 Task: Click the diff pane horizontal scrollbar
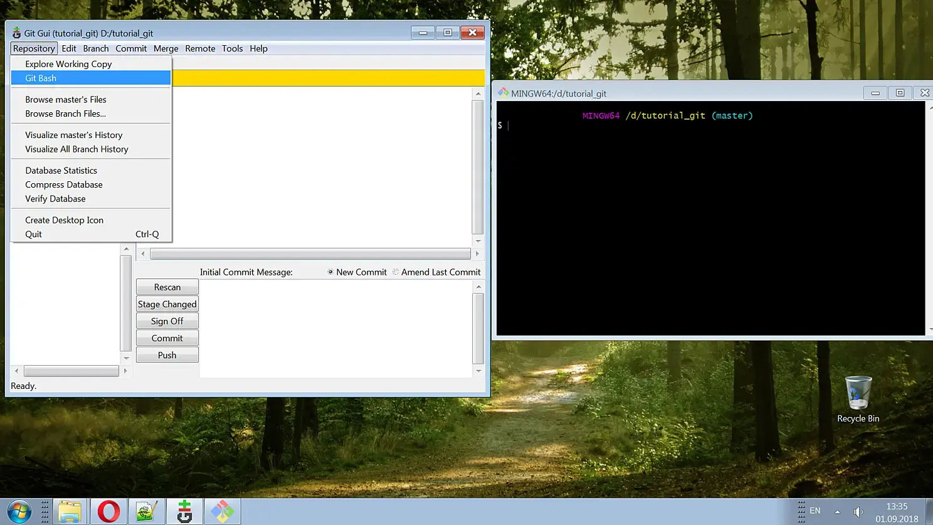pos(310,254)
